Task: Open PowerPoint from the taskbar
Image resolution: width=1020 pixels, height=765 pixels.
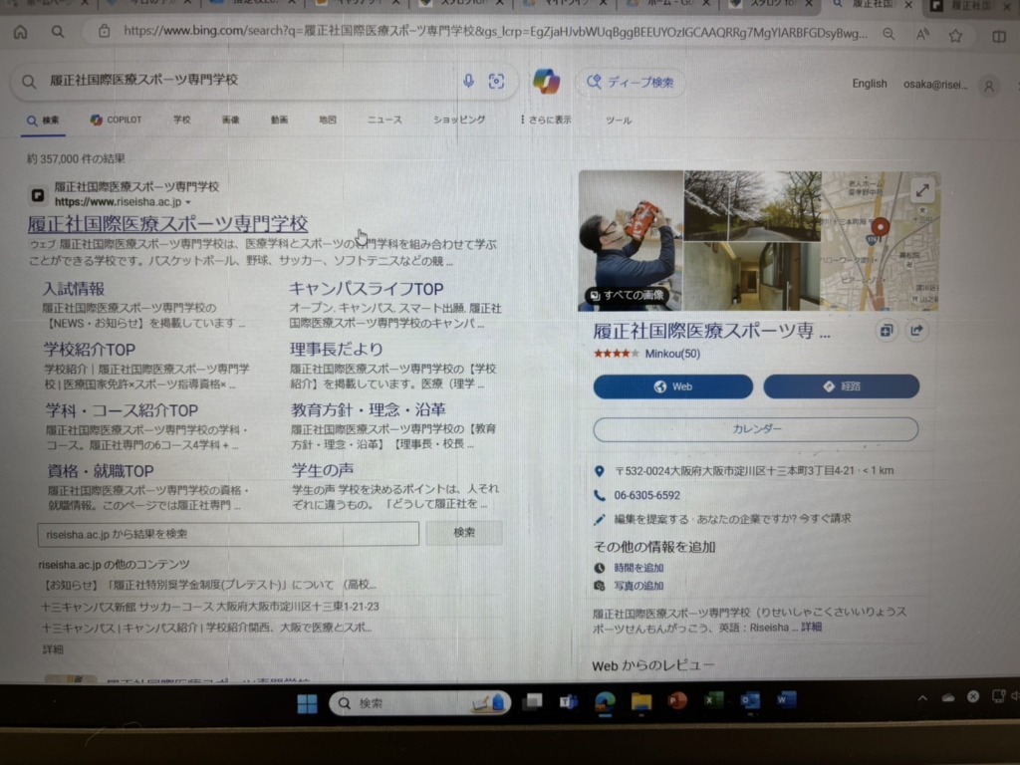Action: 677,701
